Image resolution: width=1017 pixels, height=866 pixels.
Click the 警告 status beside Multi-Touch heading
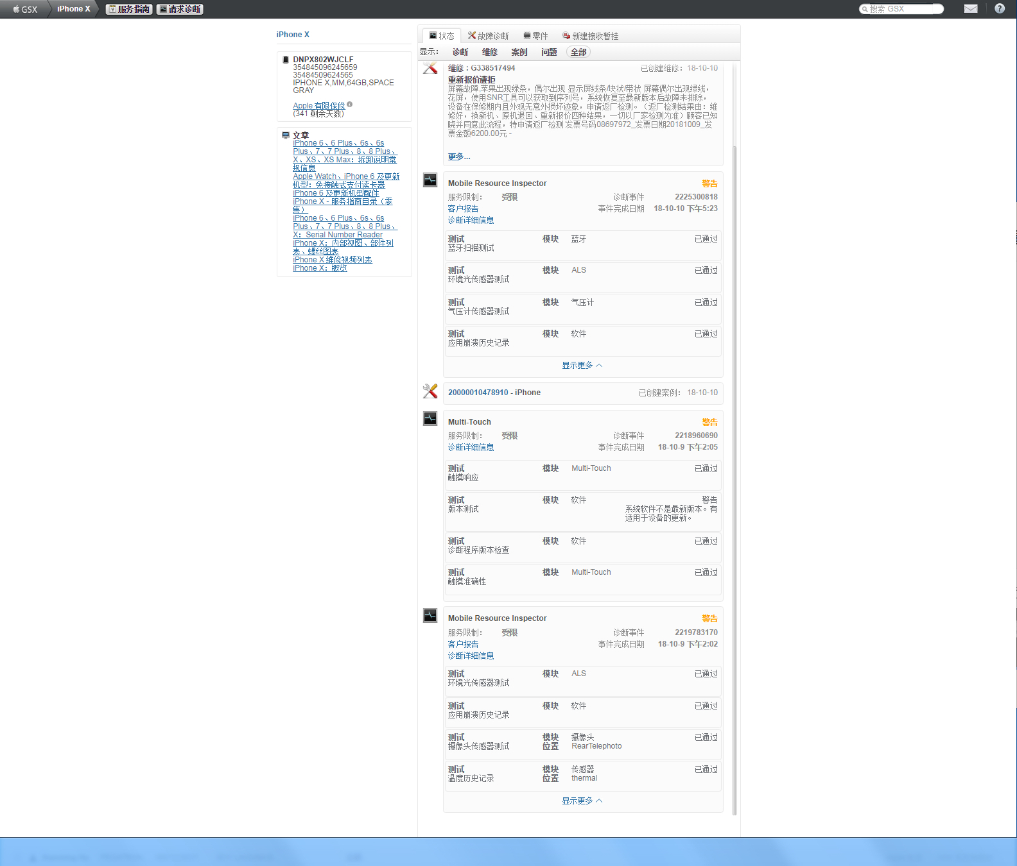[x=709, y=422]
